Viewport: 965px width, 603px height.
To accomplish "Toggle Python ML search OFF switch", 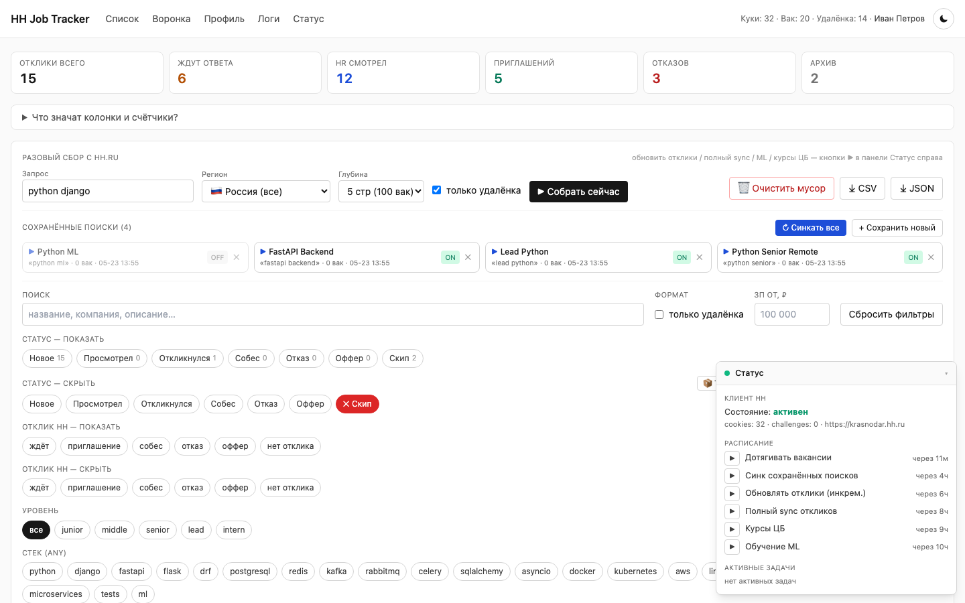I will point(218,257).
